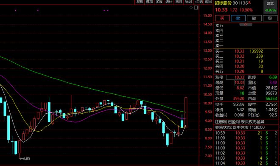Select the 涨停 limit-up price 10.33 field
This screenshot has width=280, height=166.
click(x=235, y=77)
